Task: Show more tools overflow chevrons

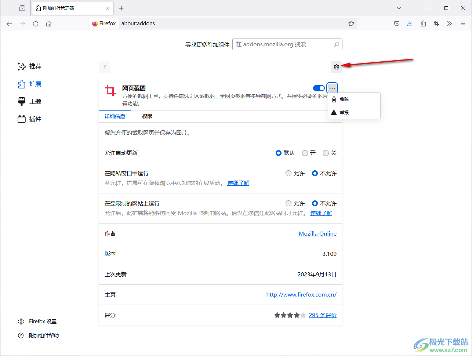Action: (x=450, y=23)
